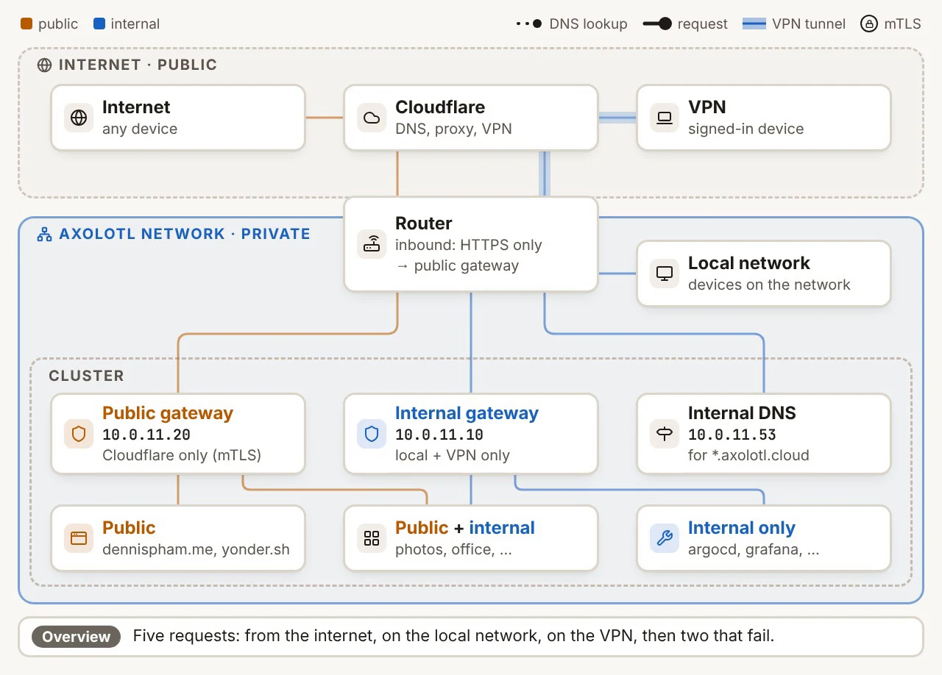Image resolution: width=942 pixels, height=675 pixels.
Task: Select the Cloudflare card title
Action: click(440, 107)
